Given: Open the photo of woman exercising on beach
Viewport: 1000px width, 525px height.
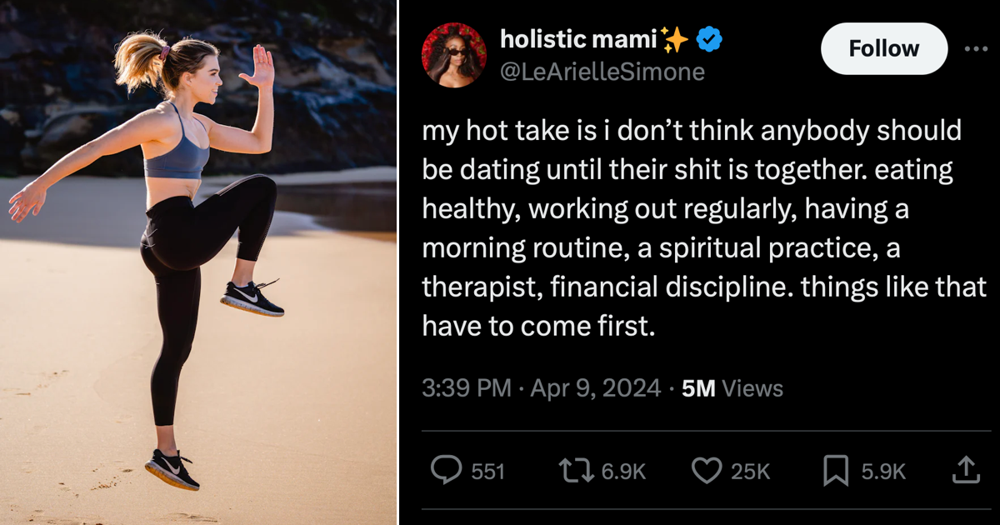Looking at the screenshot, I should click(198, 262).
